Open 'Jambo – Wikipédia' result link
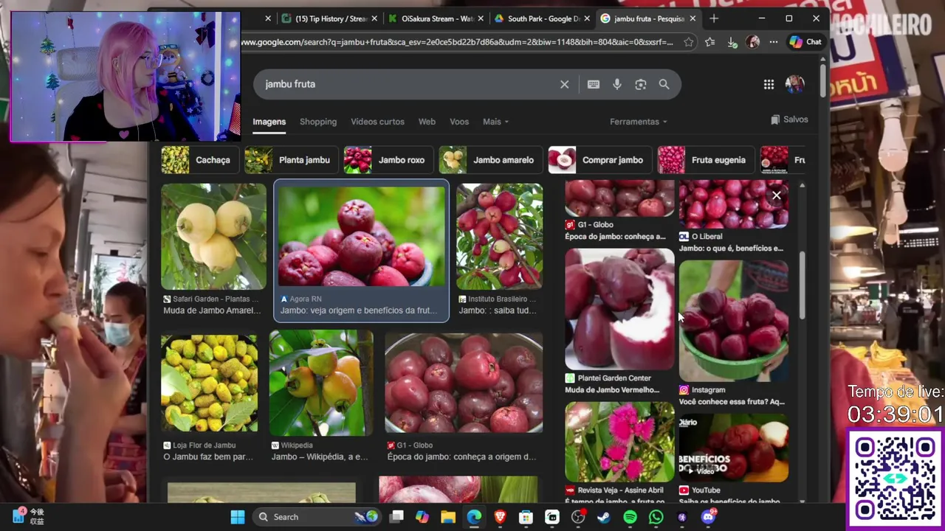 320,457
